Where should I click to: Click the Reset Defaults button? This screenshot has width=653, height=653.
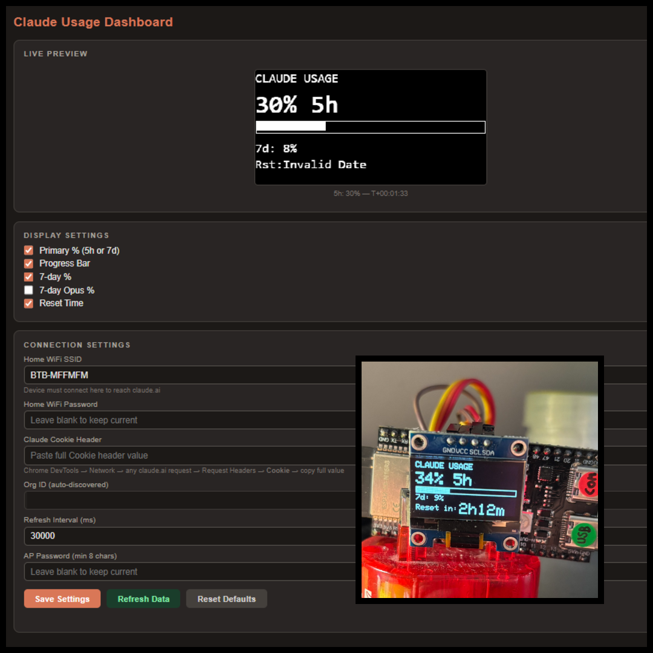click(226, 599)
